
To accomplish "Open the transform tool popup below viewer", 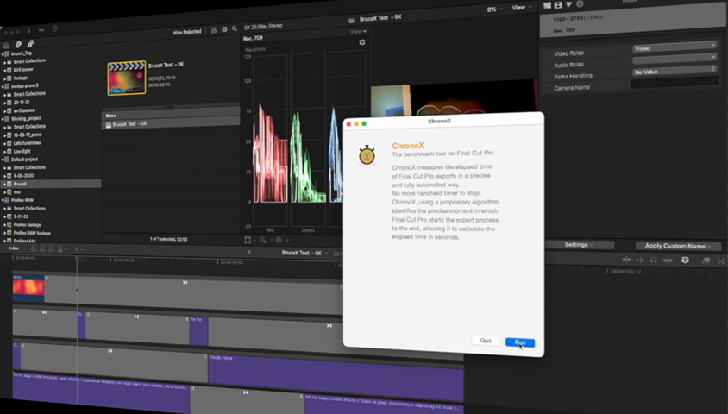I will (250, 240).
